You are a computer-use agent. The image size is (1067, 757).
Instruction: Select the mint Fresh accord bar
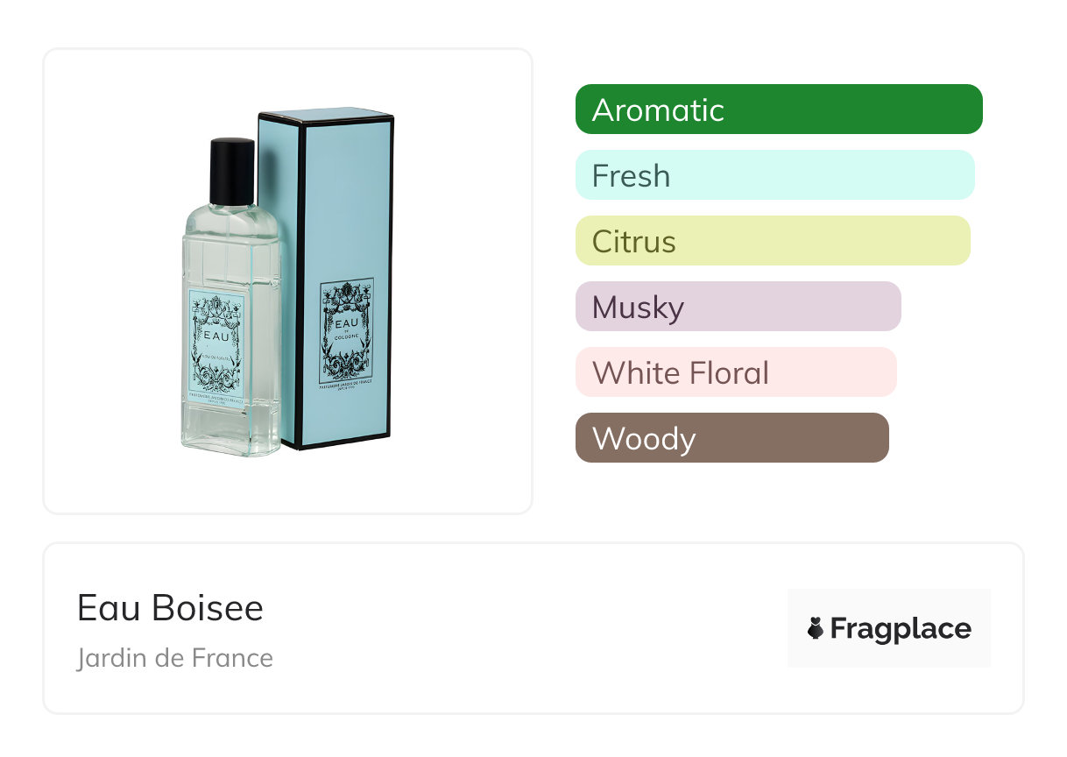[x=774, y=175]
